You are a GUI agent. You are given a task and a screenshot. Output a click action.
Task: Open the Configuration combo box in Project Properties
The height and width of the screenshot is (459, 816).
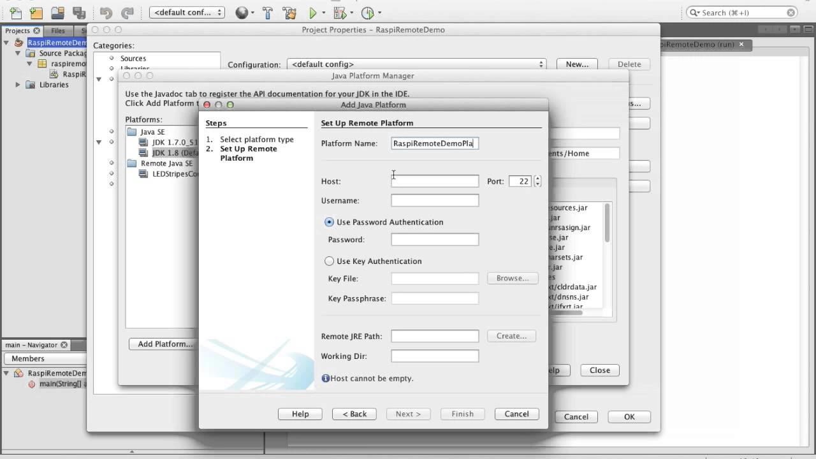[x=417, y=64]
